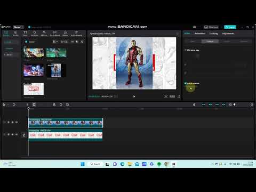The height and width of the screenshot is (192, 256).
Task: Open the Text tab
Action: pyautogui.click(x=25, y=34)
